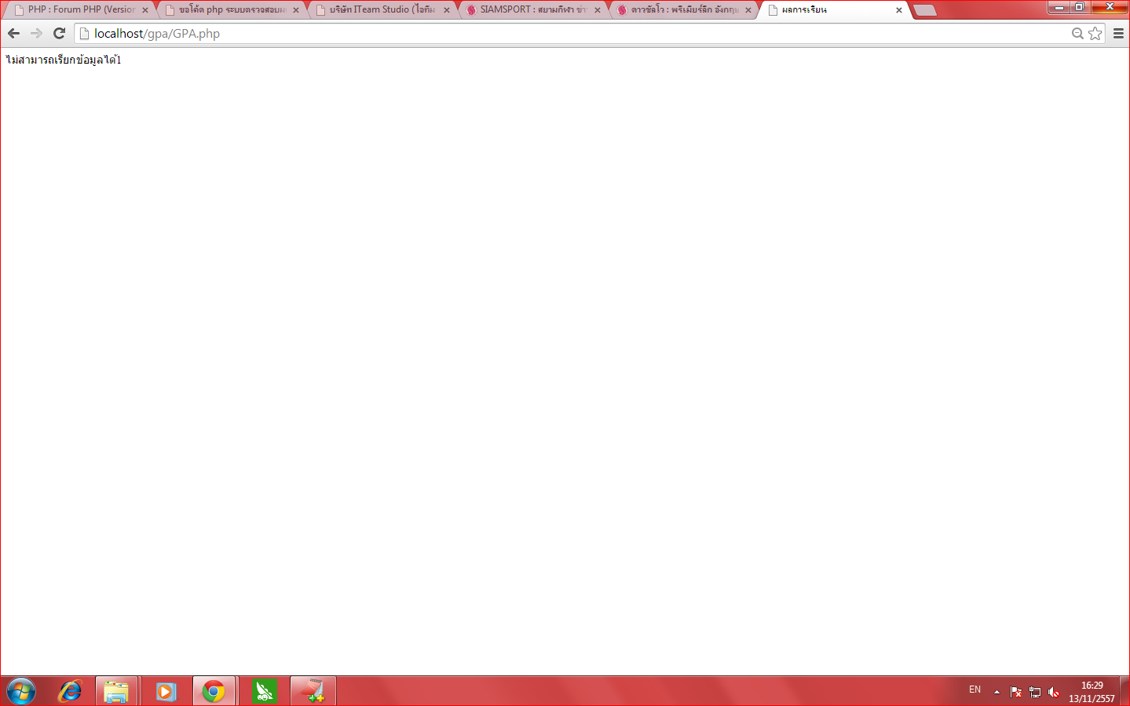This screenshot has height=706, width=1130.
Task: Click the error text ไม่สามารถเรียกข้อมูลได้1
Action: click(x=64, y=60)
